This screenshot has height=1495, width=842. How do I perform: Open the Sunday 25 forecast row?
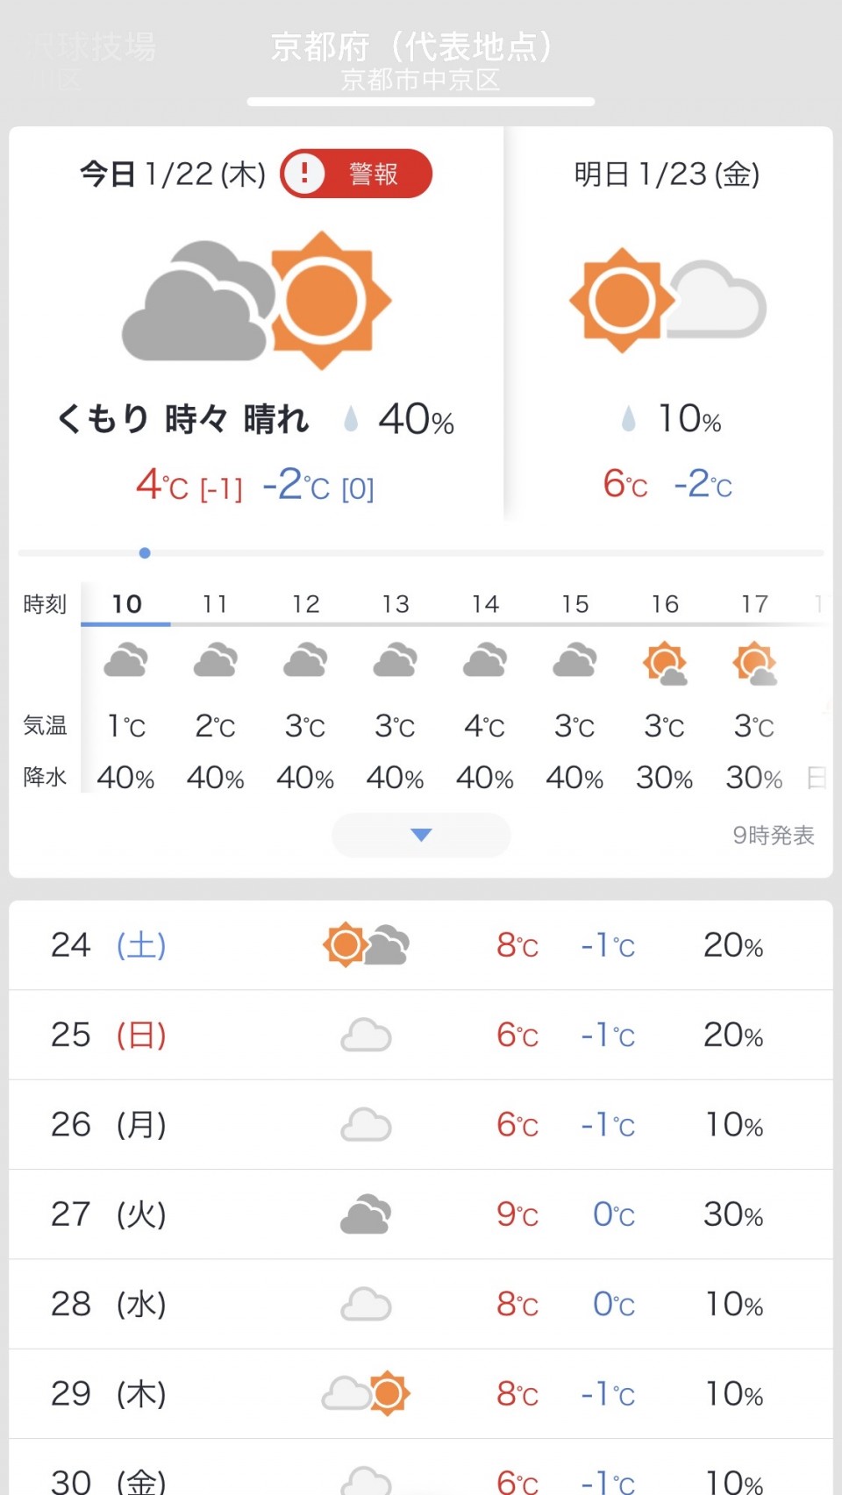(x=421, y=1035)
